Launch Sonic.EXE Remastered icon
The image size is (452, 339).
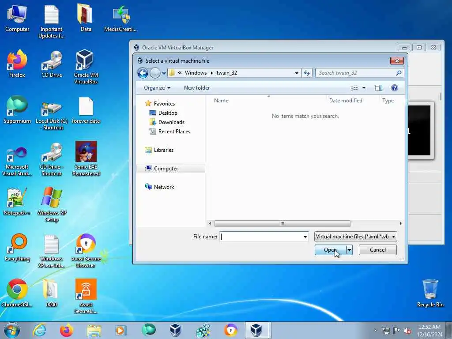click(86, 158)
